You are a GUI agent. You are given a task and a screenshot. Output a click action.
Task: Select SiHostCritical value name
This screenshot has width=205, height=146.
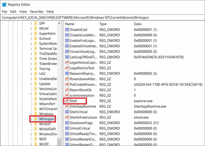(80, 128)
